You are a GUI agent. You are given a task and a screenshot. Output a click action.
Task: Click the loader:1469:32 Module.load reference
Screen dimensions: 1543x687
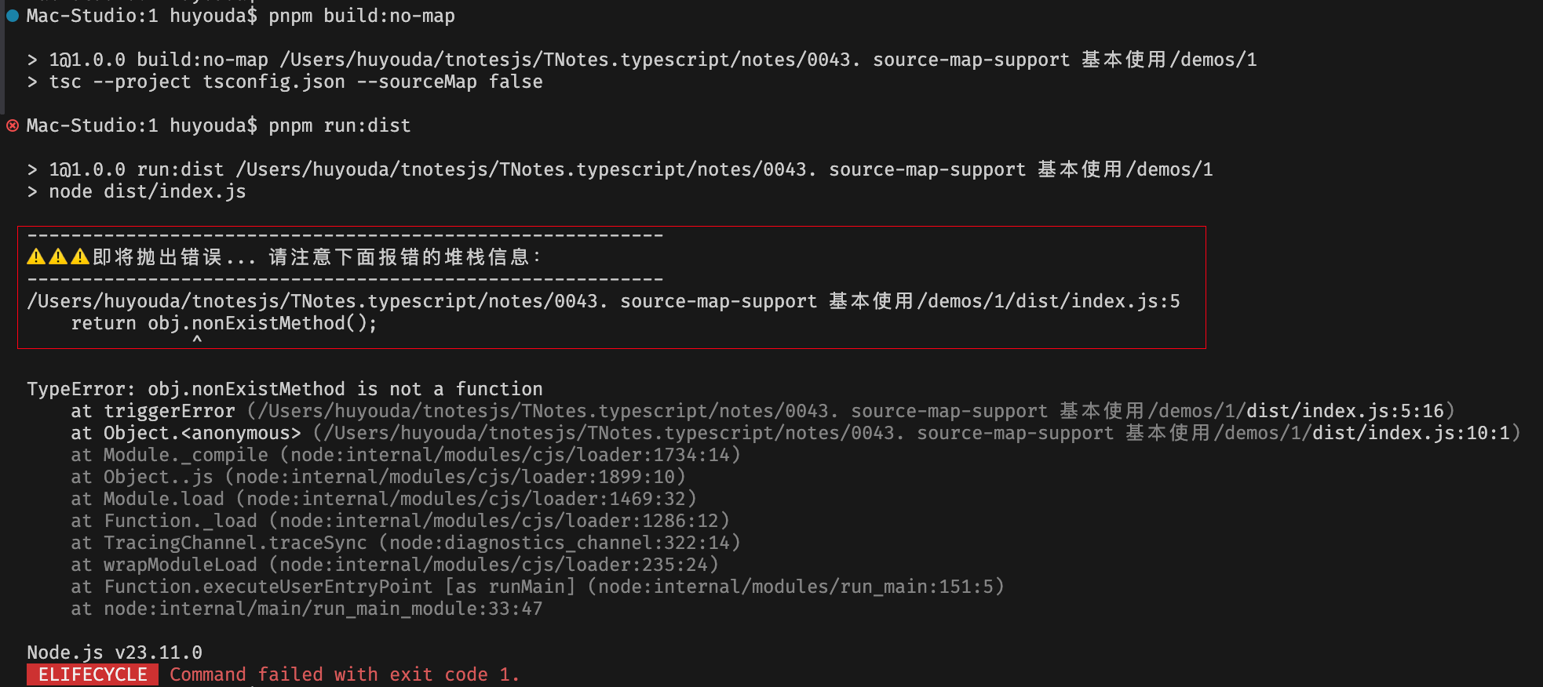[x=466, y=499]
